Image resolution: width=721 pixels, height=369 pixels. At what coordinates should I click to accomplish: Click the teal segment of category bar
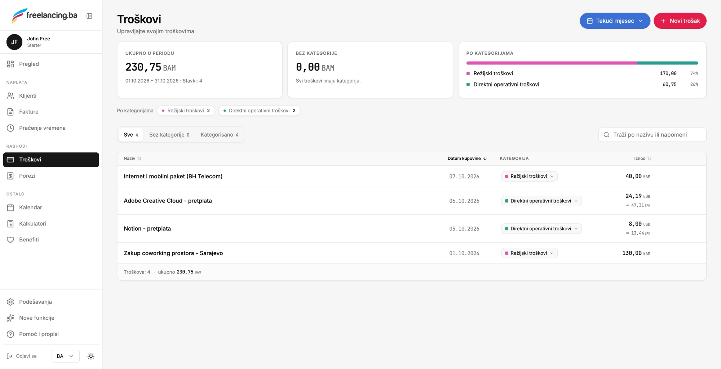coord(668,63)
